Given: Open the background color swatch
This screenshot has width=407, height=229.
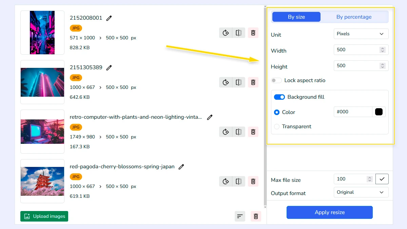Looking at the screenshot, I should 379,112.
